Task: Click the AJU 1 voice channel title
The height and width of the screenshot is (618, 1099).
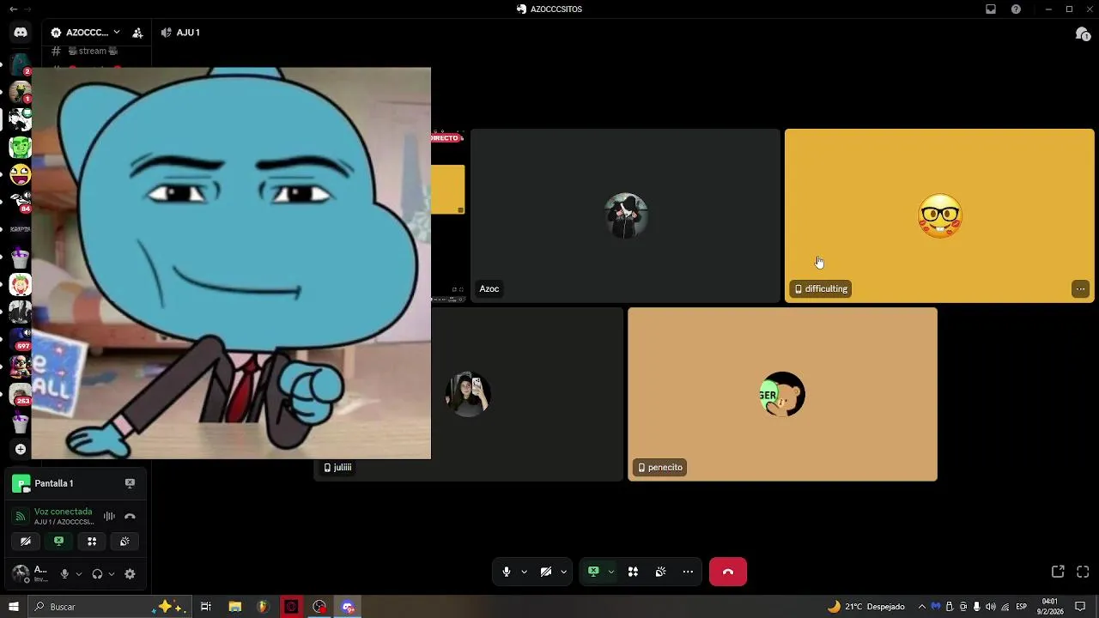Action: 188,33
